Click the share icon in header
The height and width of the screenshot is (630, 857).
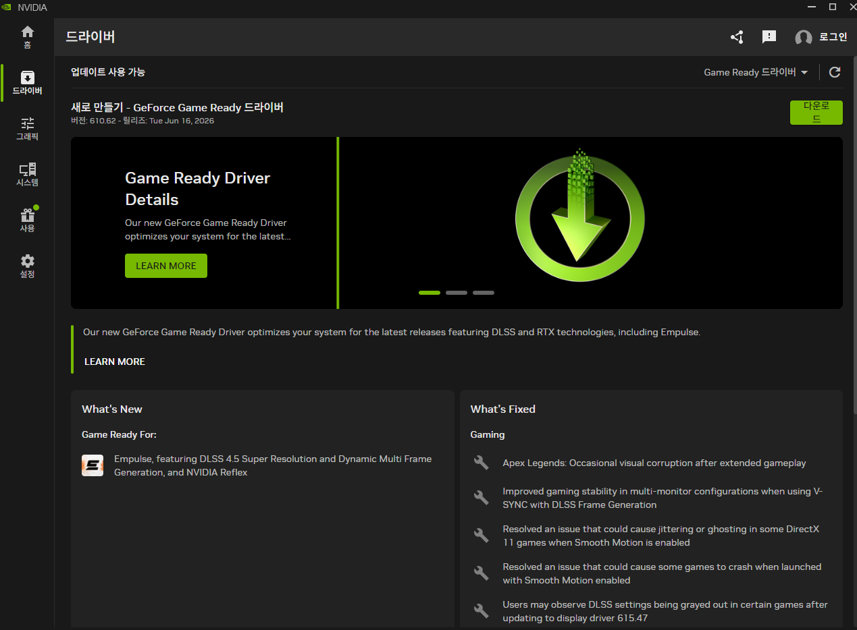tap(737, 37)
